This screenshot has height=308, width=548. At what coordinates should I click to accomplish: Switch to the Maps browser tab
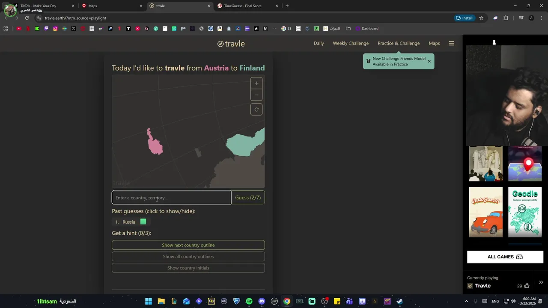[x=111, y=6]
